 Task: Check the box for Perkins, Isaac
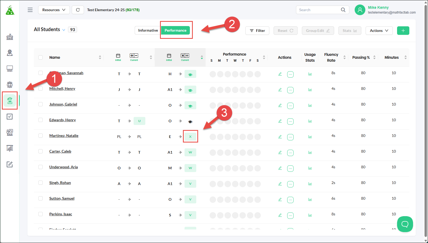pos(41,214)
